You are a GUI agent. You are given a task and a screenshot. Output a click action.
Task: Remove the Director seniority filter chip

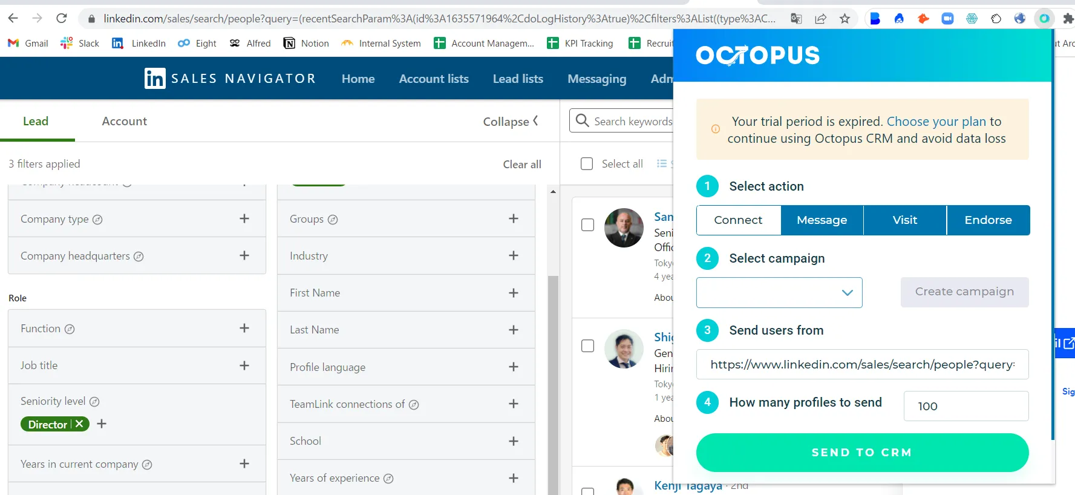pos(79,424)
